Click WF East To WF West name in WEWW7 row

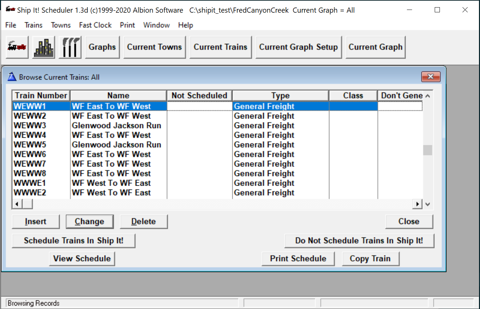pyautogui.click(x=111, y=164)
